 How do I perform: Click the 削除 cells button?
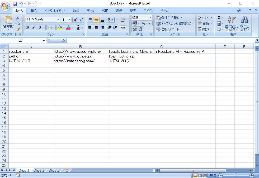click(x=205, y=23)
